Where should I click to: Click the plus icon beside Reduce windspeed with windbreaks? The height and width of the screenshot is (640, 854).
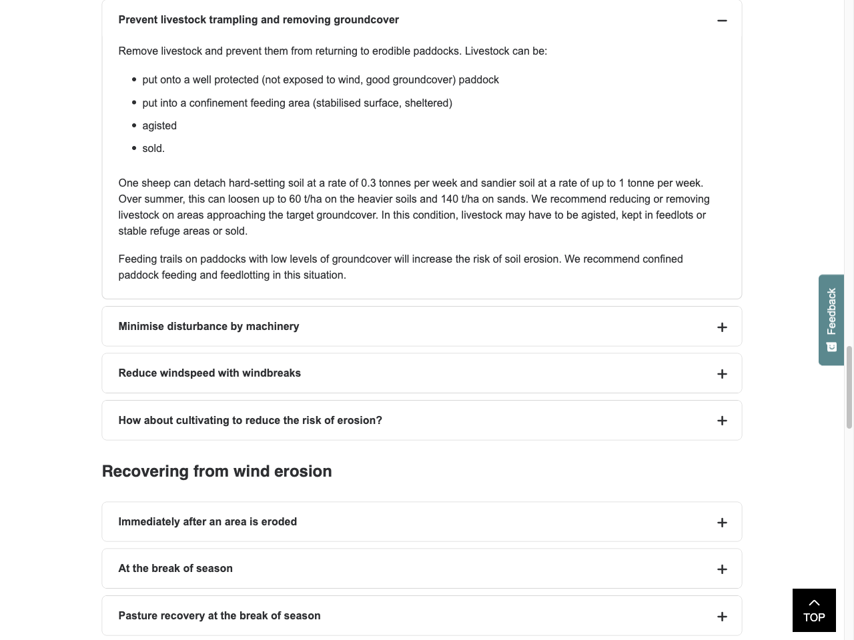coord(722,373)
